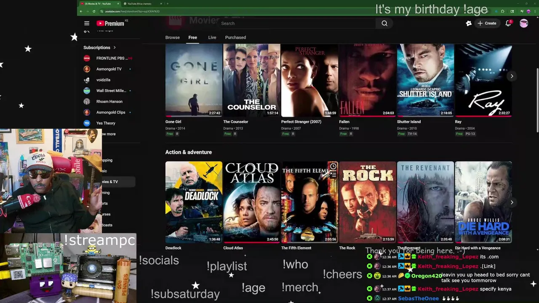Click Shutter Island title link
Image resolution: width=539 pixels, height=303 pixels.
pyautogui.click(x=409, y=122)
